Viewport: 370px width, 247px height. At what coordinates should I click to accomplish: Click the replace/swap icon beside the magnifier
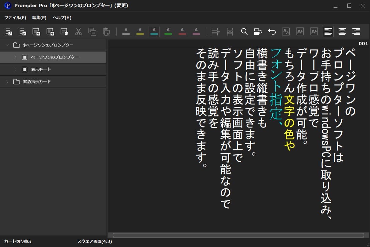pos(258,32)
